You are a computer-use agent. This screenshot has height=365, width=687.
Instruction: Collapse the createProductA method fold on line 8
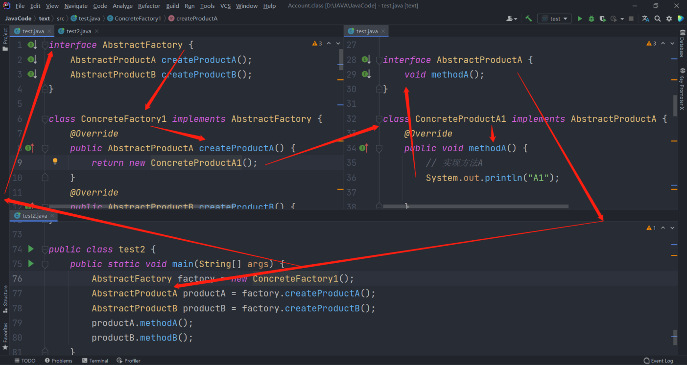pos(45,148)
